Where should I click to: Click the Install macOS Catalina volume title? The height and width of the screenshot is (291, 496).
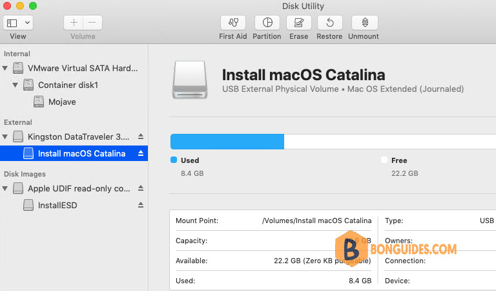[304, 75]
